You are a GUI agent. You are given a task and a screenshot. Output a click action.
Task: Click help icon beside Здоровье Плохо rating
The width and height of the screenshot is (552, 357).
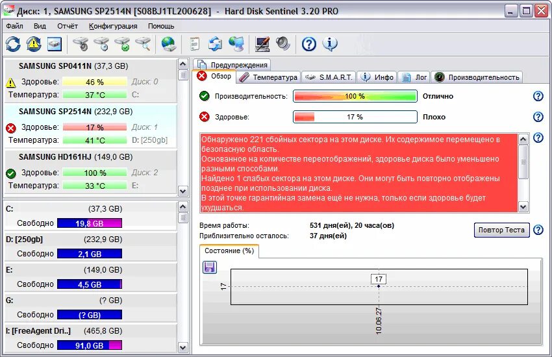[x=538, y=117]
